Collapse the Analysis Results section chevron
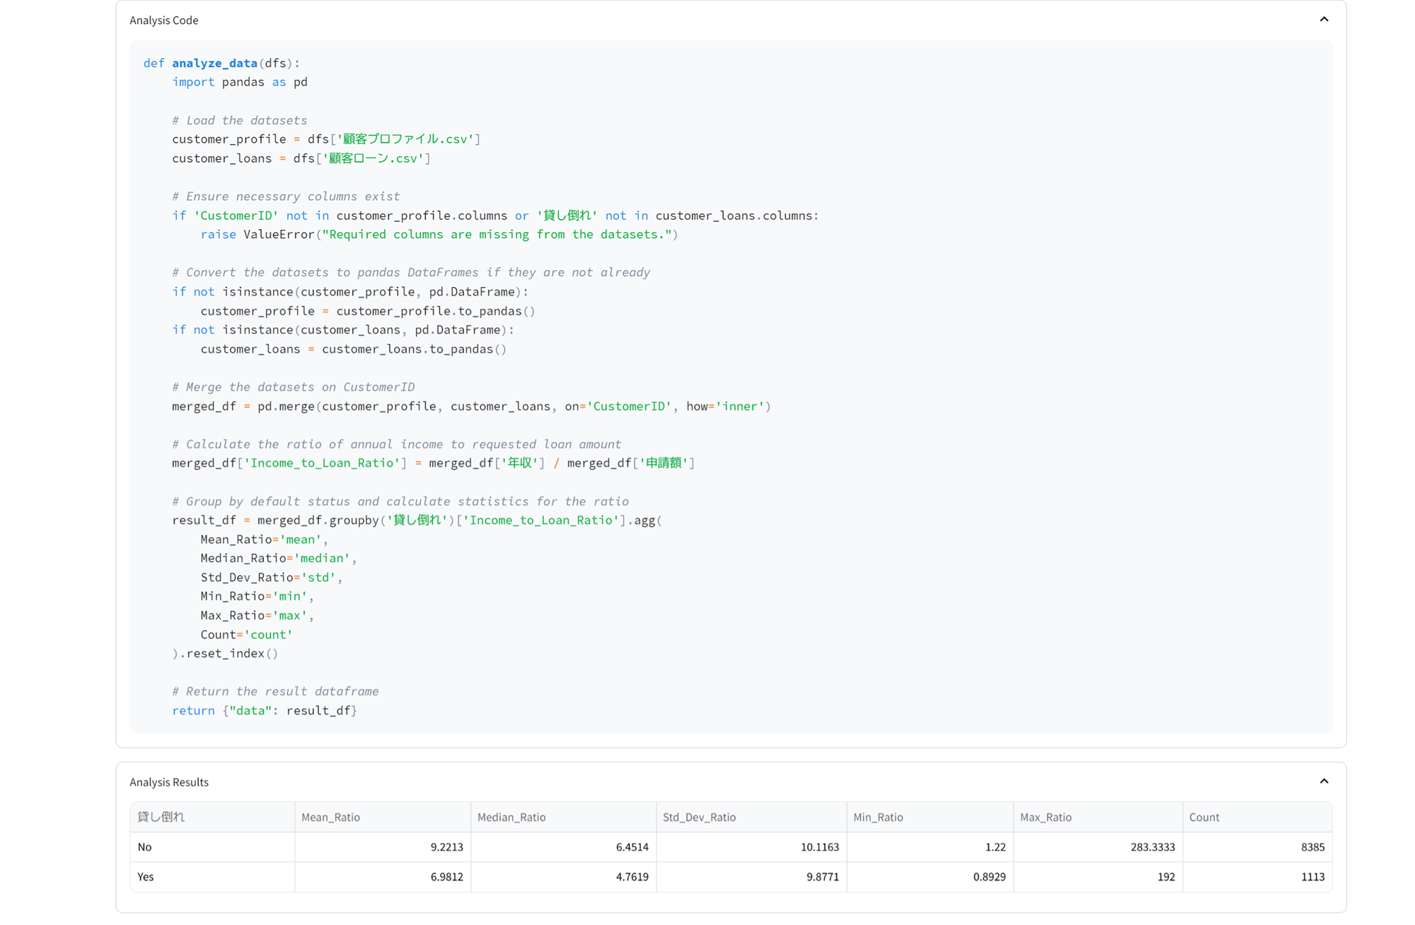Screen dimensions: 1415x925 coord(1324,781)
